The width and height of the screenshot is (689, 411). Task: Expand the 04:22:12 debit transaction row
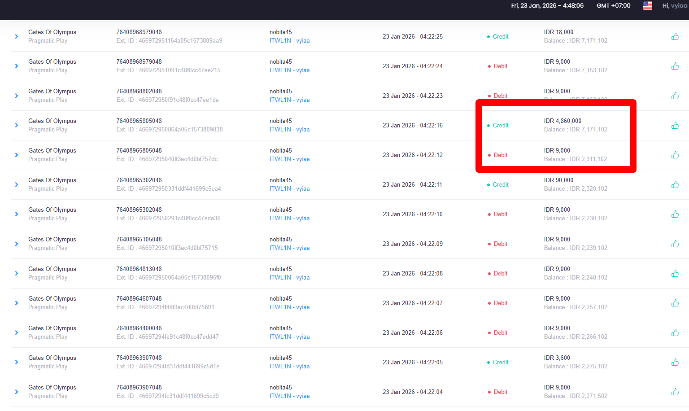[x=17, y=155]
